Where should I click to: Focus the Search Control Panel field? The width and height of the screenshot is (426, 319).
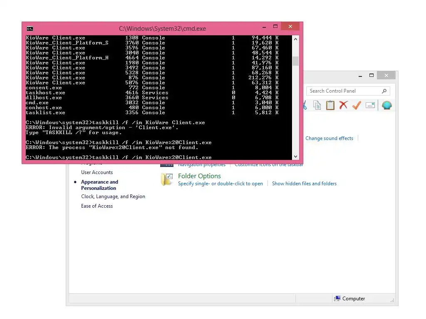point(348,91)
